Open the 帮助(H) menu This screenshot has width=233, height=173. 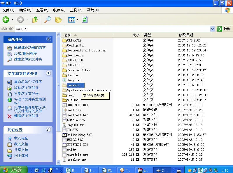pyautogui.click(x=93, y=10)
